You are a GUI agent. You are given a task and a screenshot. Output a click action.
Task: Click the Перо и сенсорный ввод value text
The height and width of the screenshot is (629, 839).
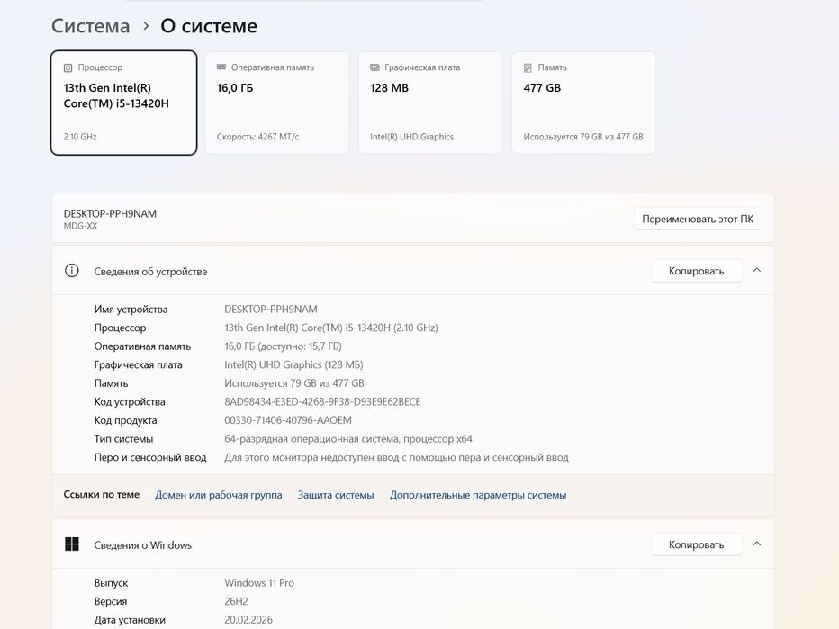click(x=396, y=457)
